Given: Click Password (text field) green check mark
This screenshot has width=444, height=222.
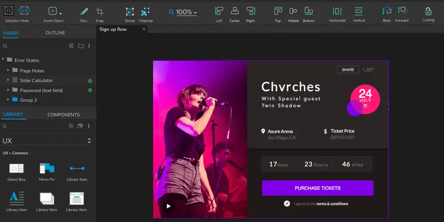Looking at the screenshot, I should 90,90.
